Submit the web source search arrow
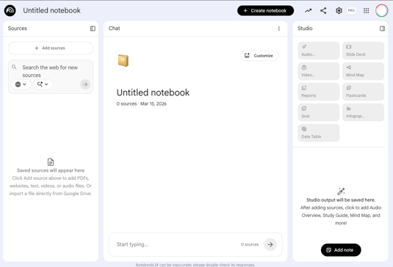The image size is (393, 267). (85, 84)
